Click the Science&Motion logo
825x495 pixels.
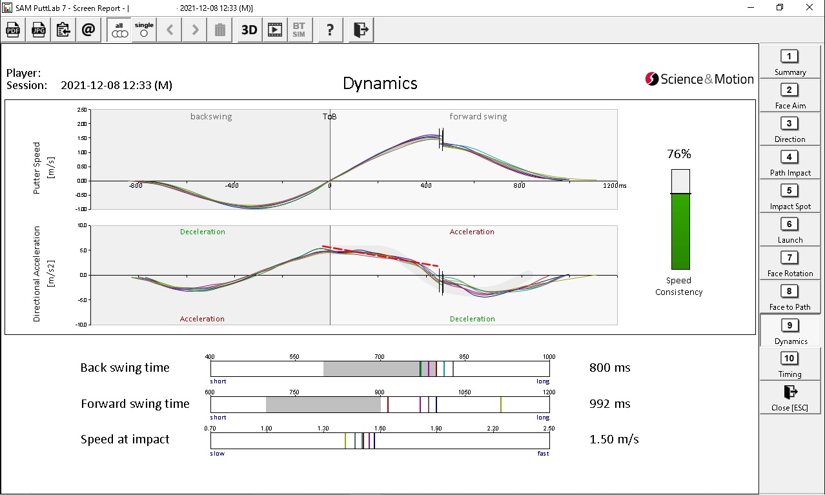(x=699, y=79)
